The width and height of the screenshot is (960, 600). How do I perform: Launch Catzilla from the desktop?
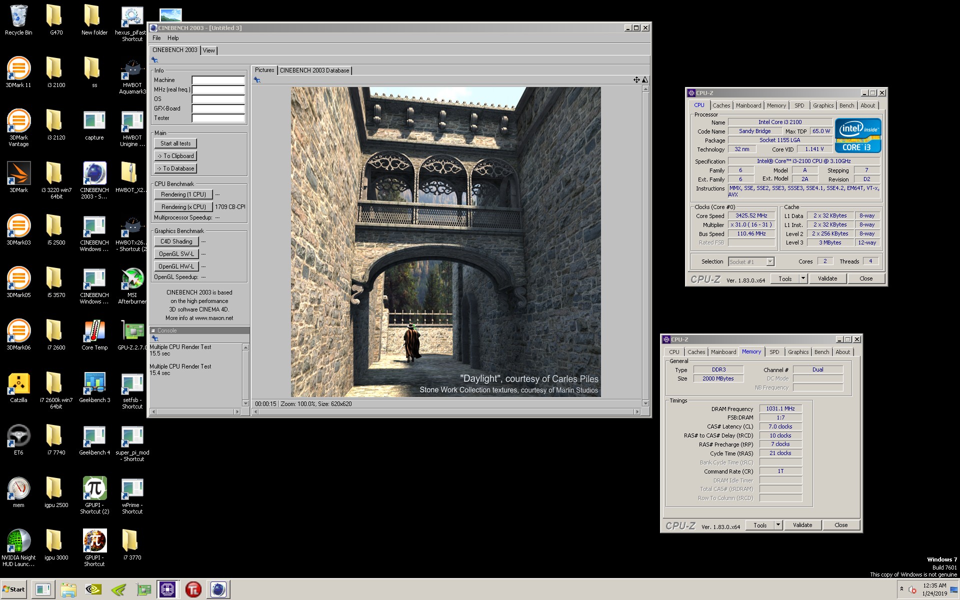(18, 387)
